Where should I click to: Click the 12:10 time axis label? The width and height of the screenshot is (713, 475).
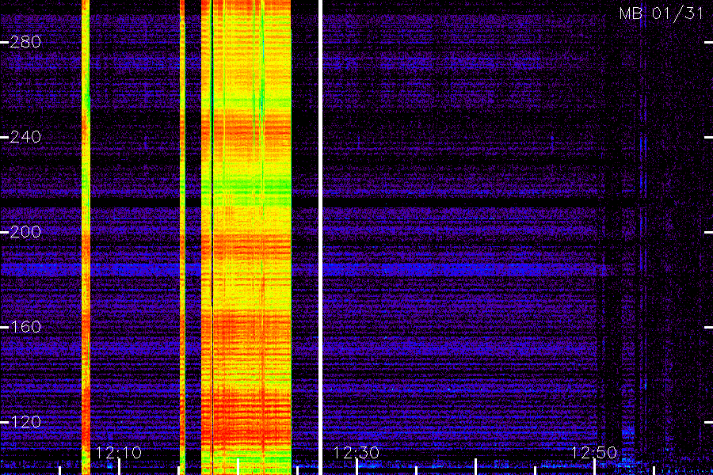(119, 452)
